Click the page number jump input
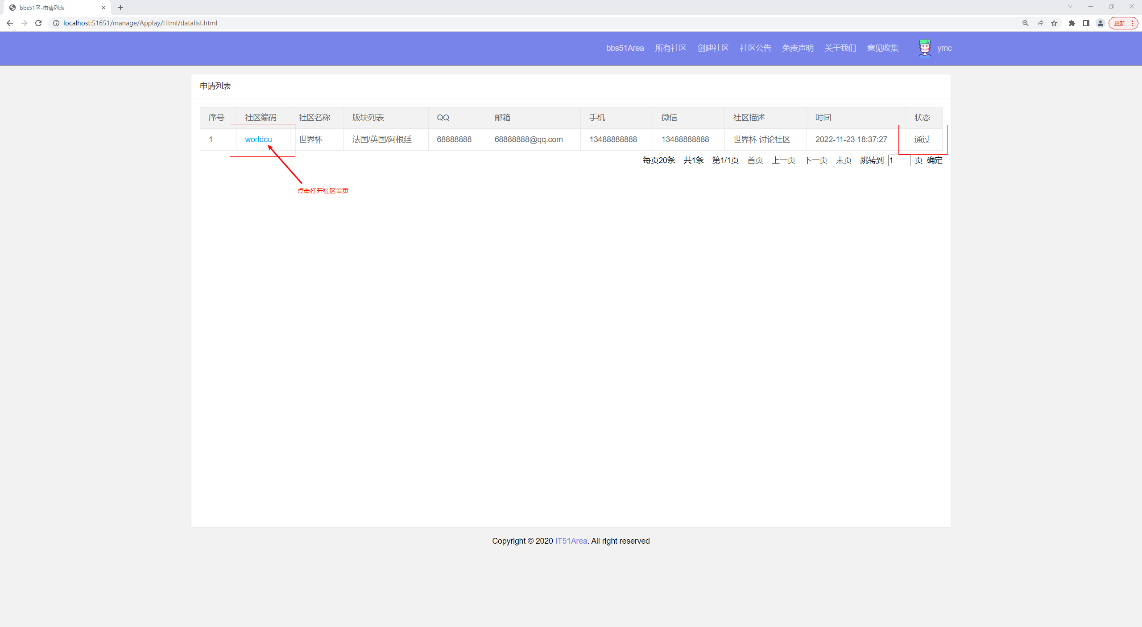 pyautogui.click(x=898, y=160)
